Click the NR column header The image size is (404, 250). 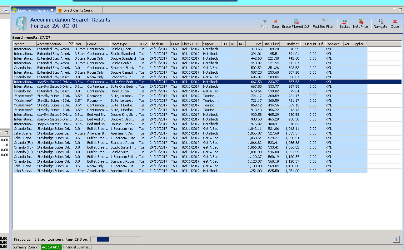click(233, 44)
